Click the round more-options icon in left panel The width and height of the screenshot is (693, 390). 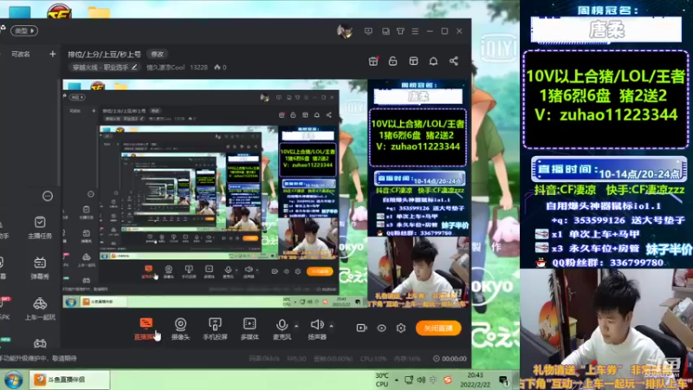point(48,196)
